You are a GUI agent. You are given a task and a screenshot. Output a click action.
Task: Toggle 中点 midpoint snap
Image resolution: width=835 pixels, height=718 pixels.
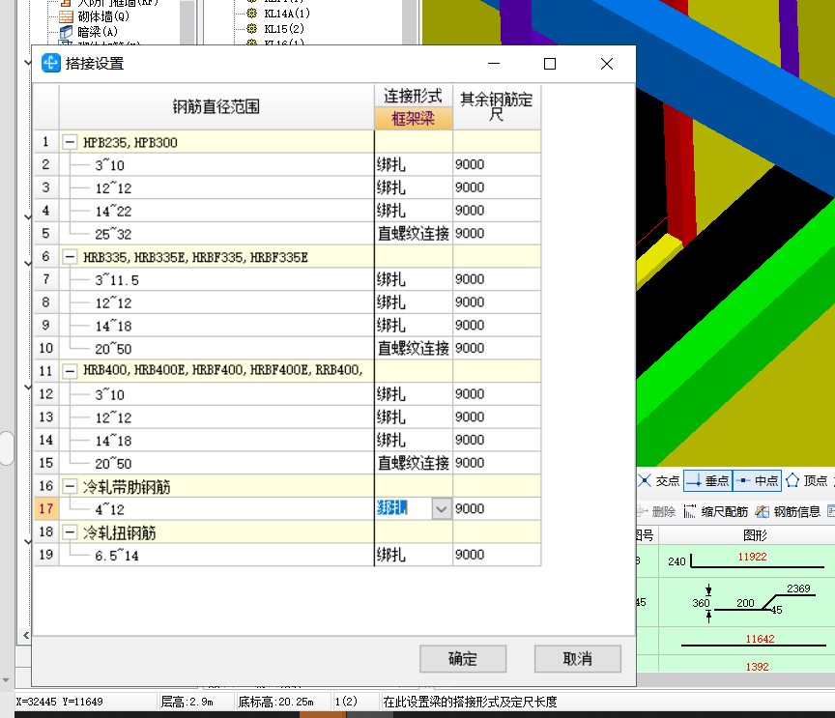point(758,480)
